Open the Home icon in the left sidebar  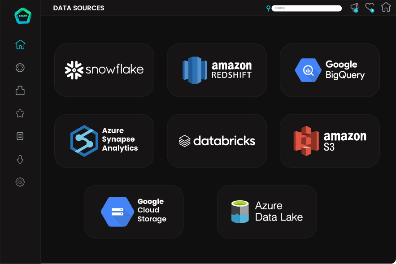coord(20,45)
